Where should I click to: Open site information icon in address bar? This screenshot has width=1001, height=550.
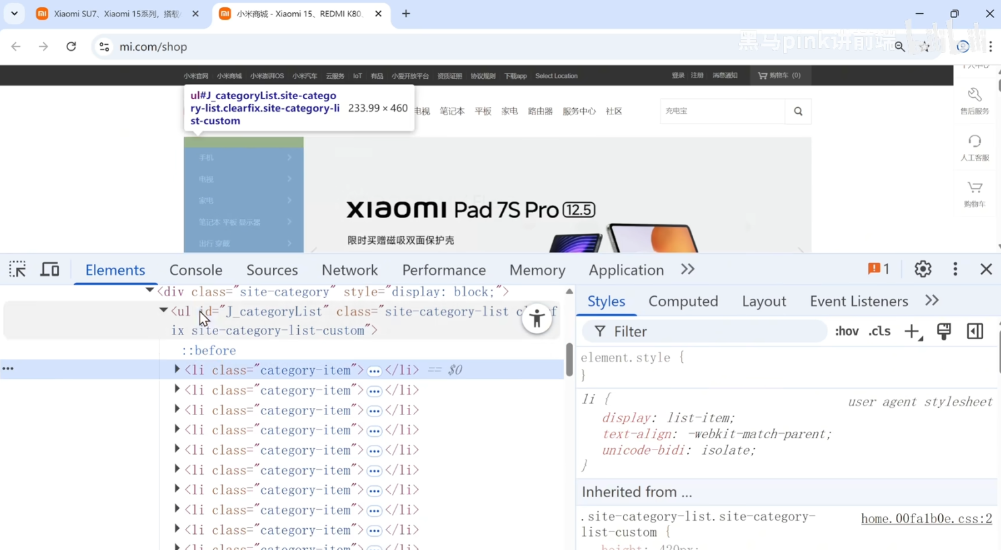[x=104, y=47]
